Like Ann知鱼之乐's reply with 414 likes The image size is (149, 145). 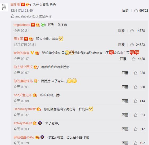[136, 101]
